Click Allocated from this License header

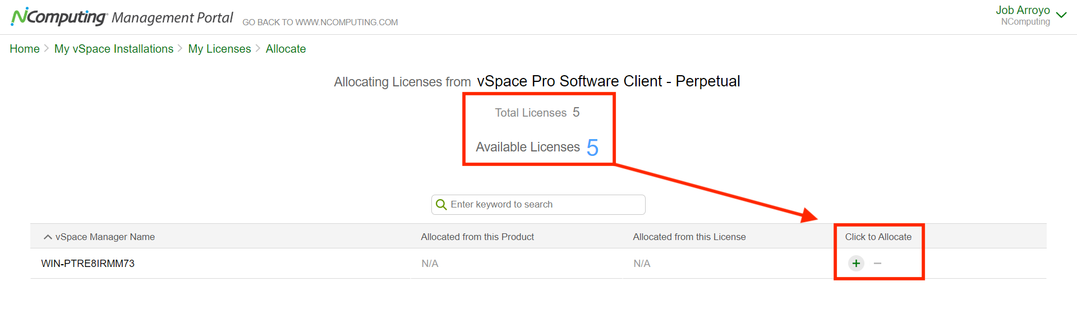click(x=689, y=237)
